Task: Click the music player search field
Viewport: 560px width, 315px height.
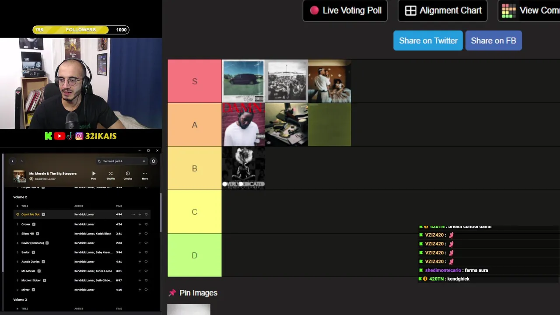Action: (121, 161)
